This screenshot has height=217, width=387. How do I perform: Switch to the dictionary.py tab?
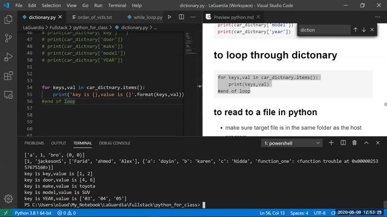[x=42, y=17]
